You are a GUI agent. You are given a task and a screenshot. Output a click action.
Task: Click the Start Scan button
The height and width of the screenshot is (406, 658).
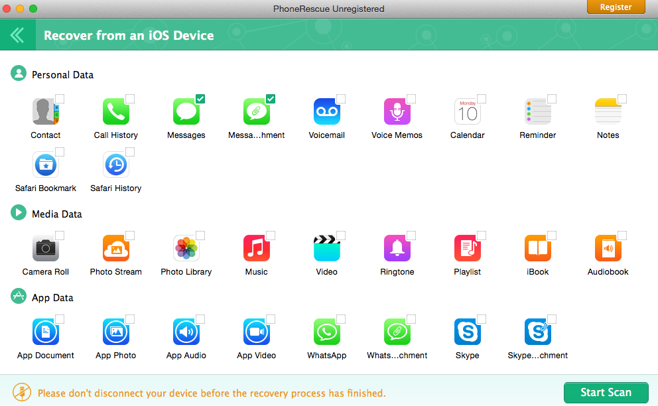[606, 393]
